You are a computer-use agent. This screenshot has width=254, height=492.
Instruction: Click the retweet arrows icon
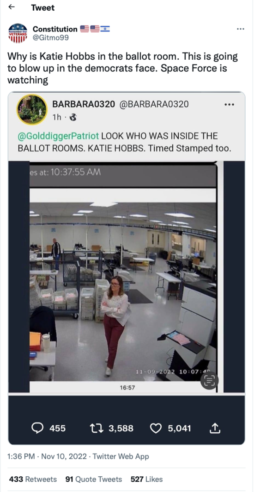click(96, 429)
